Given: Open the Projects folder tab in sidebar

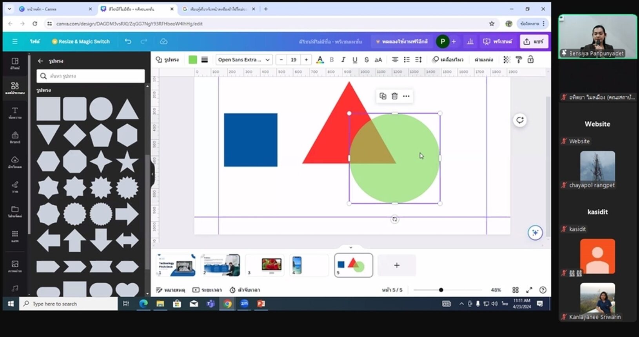Looking at the screenshot, I should (x=15, y=212).
